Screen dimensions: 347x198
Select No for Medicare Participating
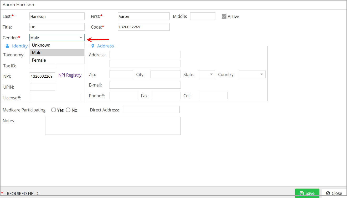tap(68, 110)
